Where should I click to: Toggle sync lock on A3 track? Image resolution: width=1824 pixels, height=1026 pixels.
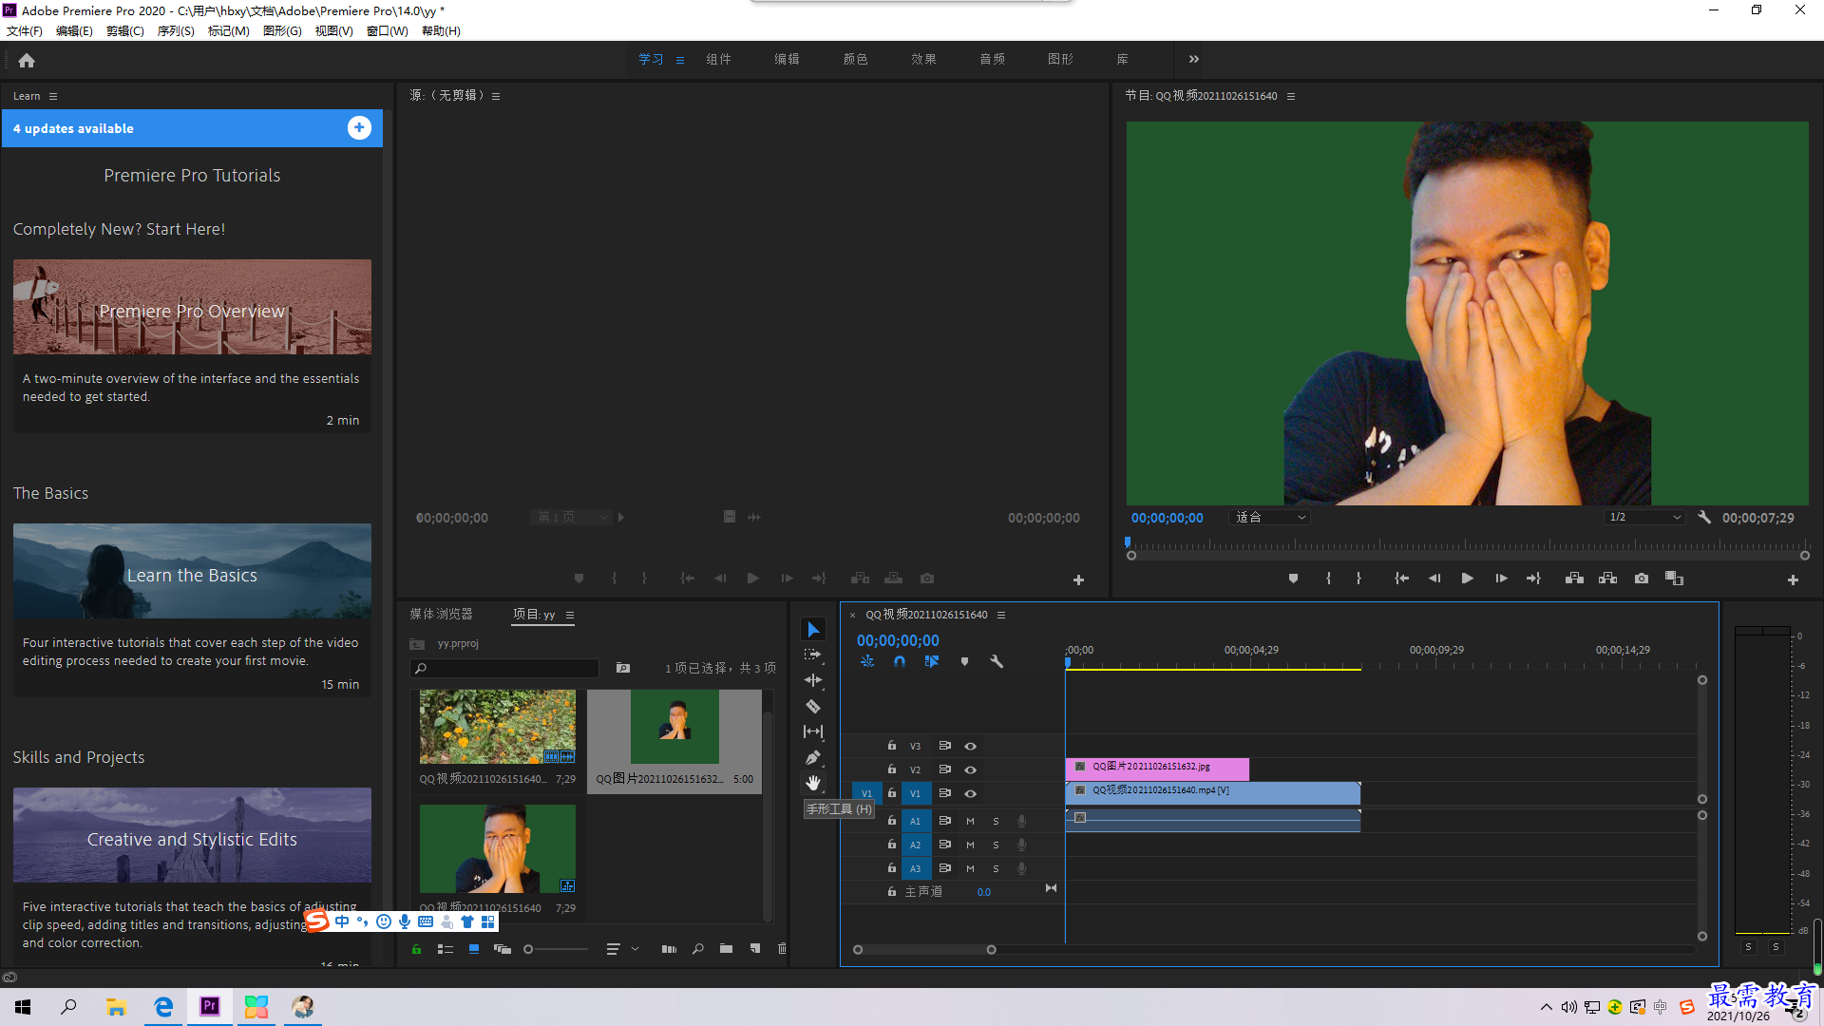point(944,868)
